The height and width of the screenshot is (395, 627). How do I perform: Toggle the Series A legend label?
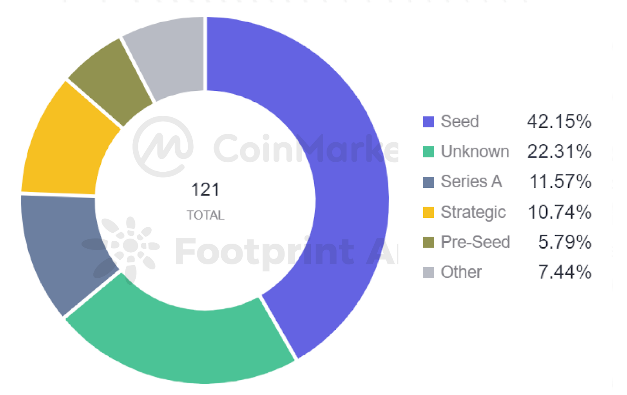coord(471,182)
